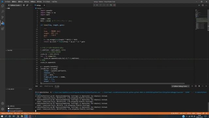Click the editor horizontal scrollbar

tap(113, 83)
